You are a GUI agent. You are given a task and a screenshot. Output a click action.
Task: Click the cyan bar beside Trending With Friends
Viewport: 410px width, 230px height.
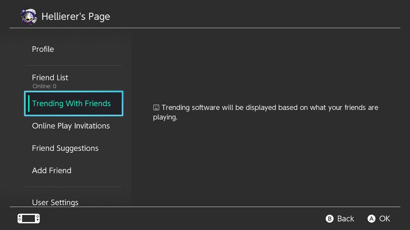[29, 103]
